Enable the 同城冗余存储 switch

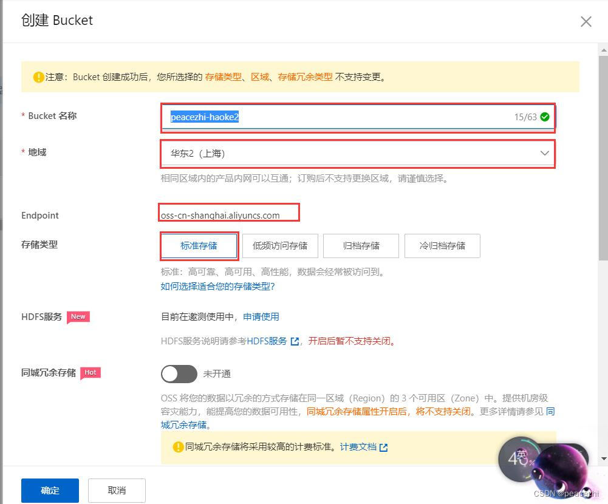[179, 374]
